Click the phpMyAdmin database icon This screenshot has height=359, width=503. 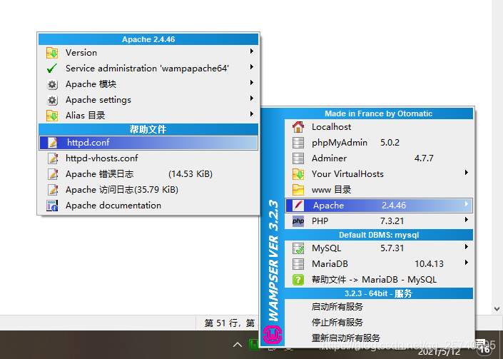pos(298,143)
